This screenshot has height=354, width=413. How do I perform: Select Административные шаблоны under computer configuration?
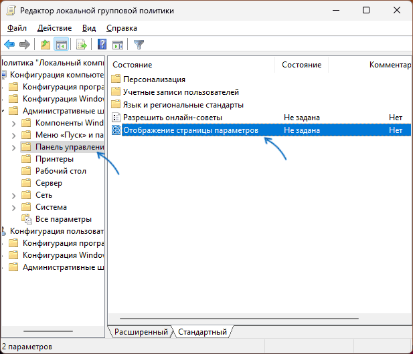pos(63,111)
